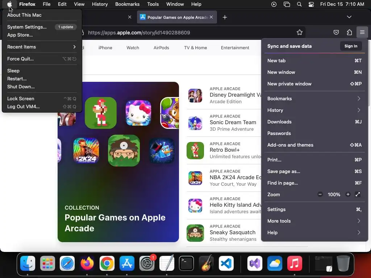This screenshot has width=371, height=278.
Task: Click the zoom out minus button
Action: pyautogui.click(x=320, y=194)
